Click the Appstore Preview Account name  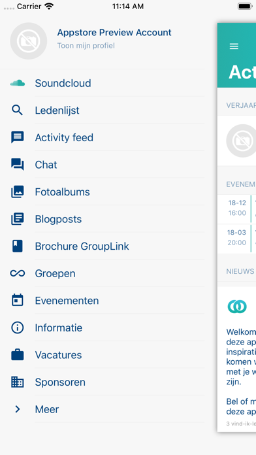pyautogui.click(x=114, y=33)
